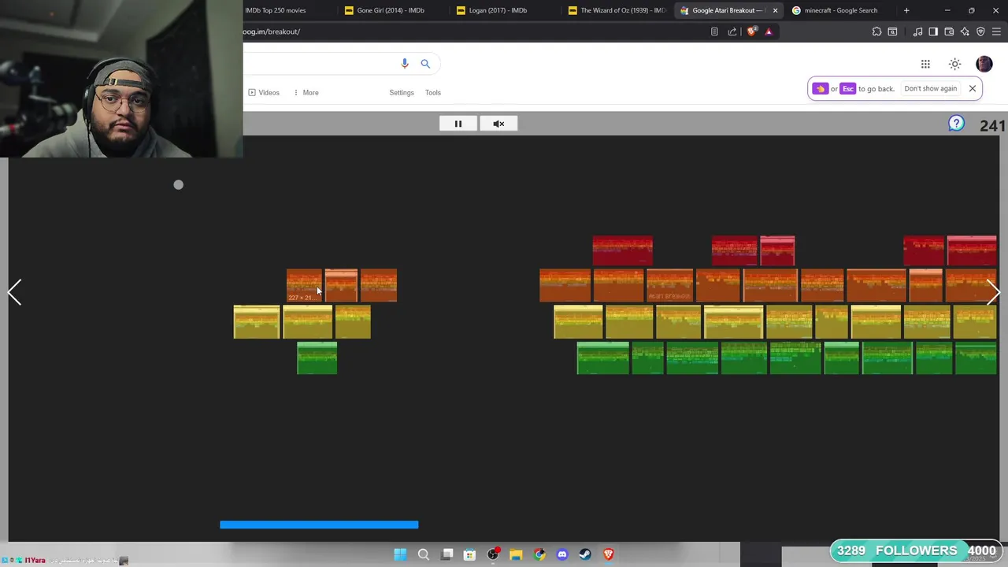The width and height of the screenshot is (1008, 567).
Task: Go to the previous image arrow
Action: pos(14,292)
